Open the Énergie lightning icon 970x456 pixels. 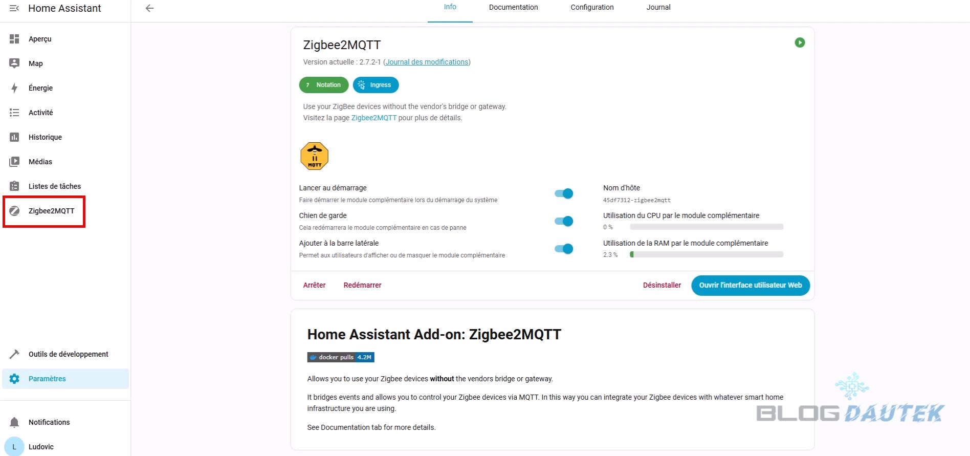(14, 88)
